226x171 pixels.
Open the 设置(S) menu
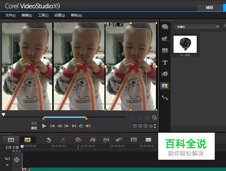pos(60,15)
